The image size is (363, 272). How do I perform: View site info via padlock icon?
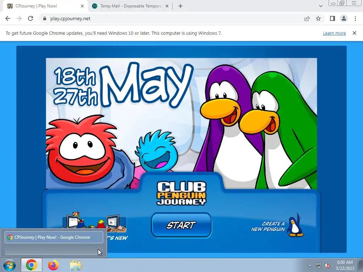[x=44, y=18]
